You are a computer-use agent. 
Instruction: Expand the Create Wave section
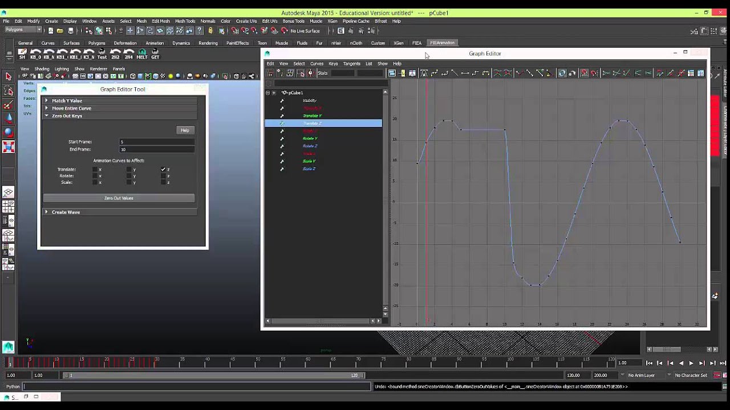coord(120,212)
